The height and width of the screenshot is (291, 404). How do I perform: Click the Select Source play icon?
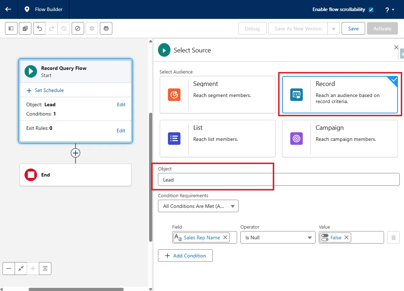[x=164, y=50]
